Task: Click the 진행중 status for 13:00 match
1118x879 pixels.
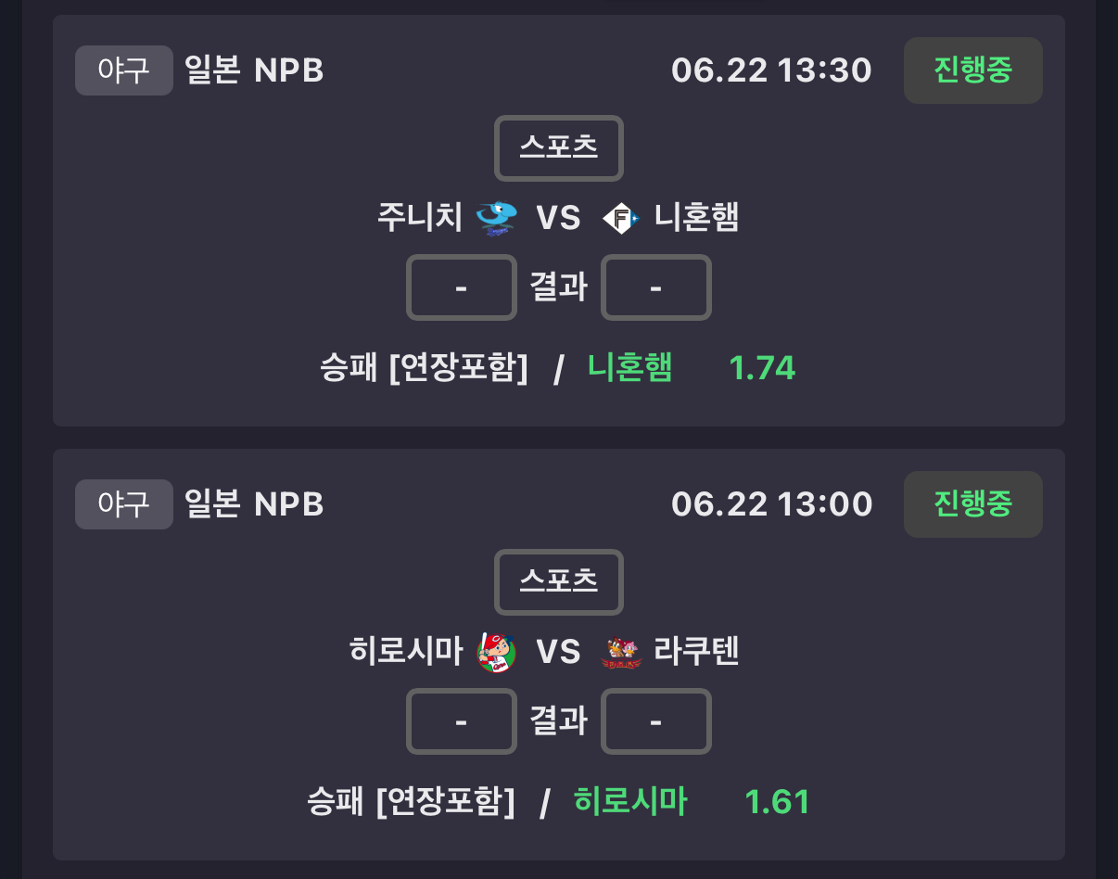Action: pos(973,504)
